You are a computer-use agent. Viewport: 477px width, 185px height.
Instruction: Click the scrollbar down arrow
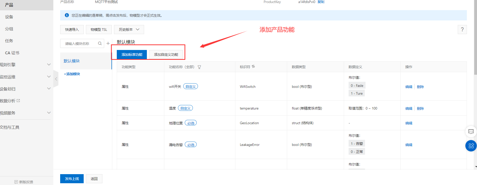[476, 167]
